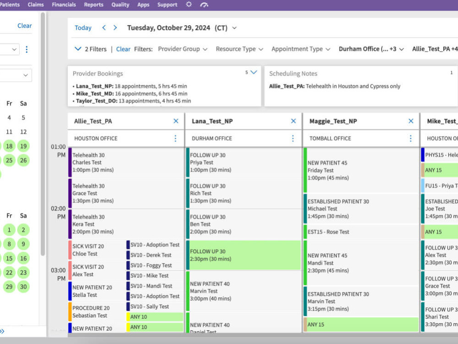Expand sidebar with double chevron icon
458x344 pixels.
pos(2,331)
